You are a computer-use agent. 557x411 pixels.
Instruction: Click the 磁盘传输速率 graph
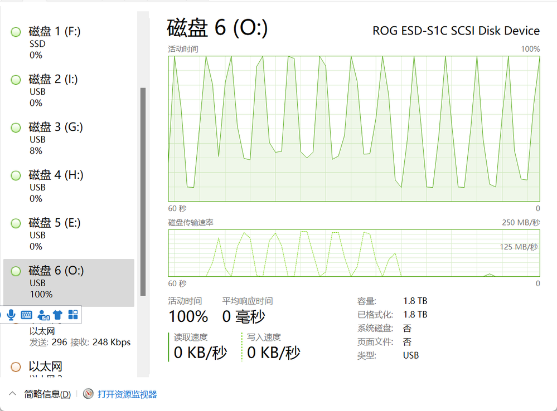click(x=354, y=253)
